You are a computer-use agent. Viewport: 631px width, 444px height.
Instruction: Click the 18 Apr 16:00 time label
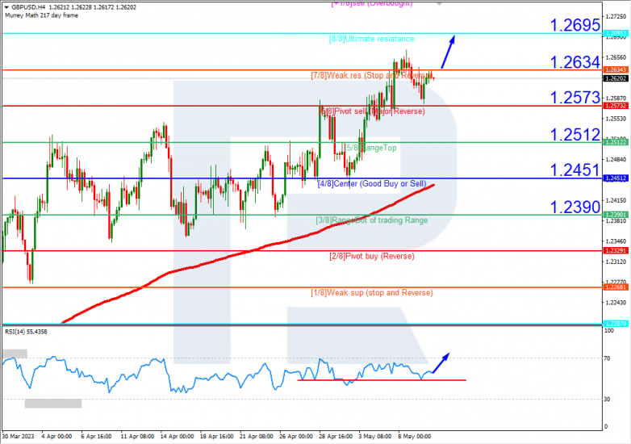click(216, 437)
